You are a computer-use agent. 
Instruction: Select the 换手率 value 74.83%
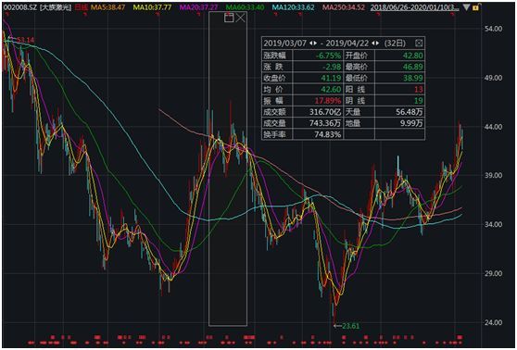point(328,134)
